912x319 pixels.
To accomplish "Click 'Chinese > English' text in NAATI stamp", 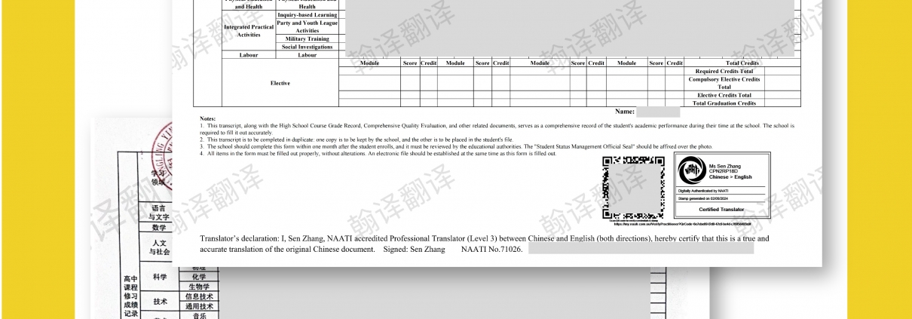I will coord(730,177).
